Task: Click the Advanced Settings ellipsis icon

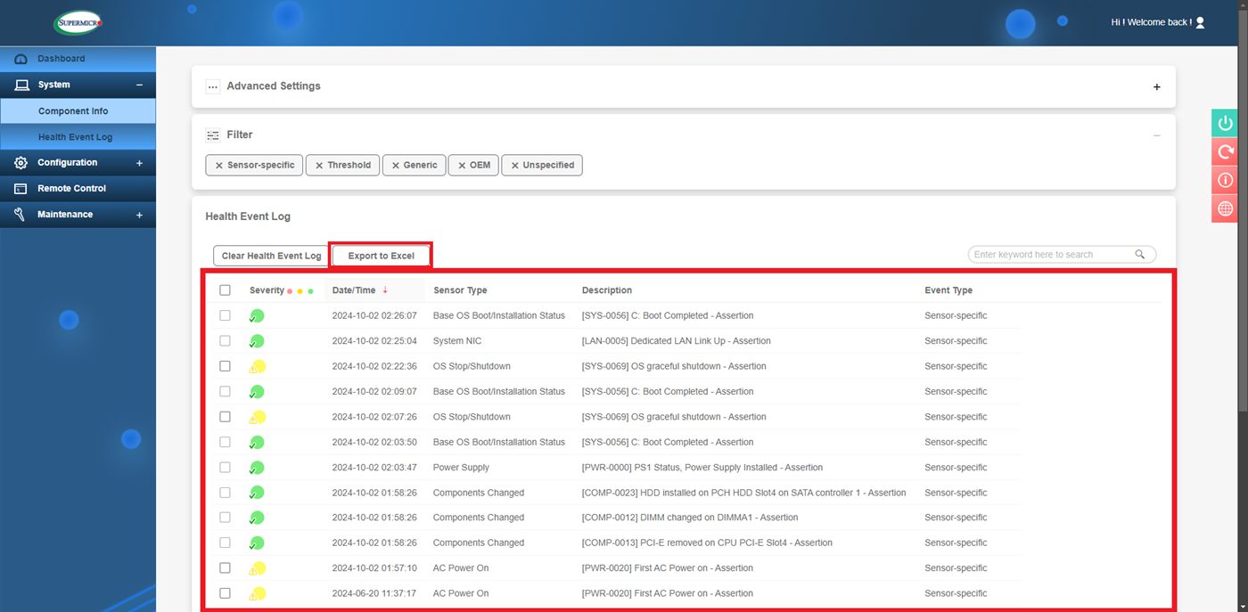Action: (x=212, y=86)
